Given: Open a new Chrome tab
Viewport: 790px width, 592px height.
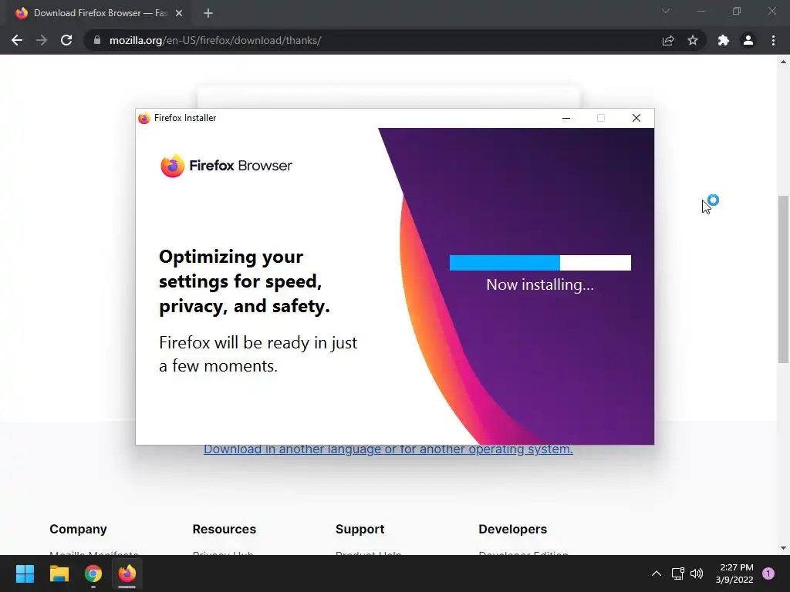Looking at the screenshot, I should click(x=208, y=13).
